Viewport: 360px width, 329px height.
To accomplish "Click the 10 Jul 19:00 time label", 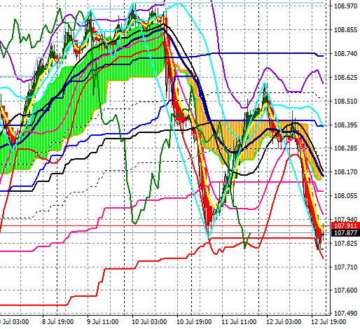I will coord(194,322).
